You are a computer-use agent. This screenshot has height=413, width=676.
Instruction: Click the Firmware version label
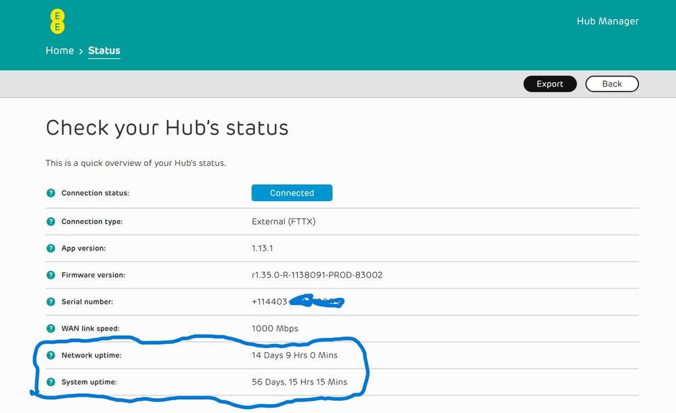click(93, 275)
